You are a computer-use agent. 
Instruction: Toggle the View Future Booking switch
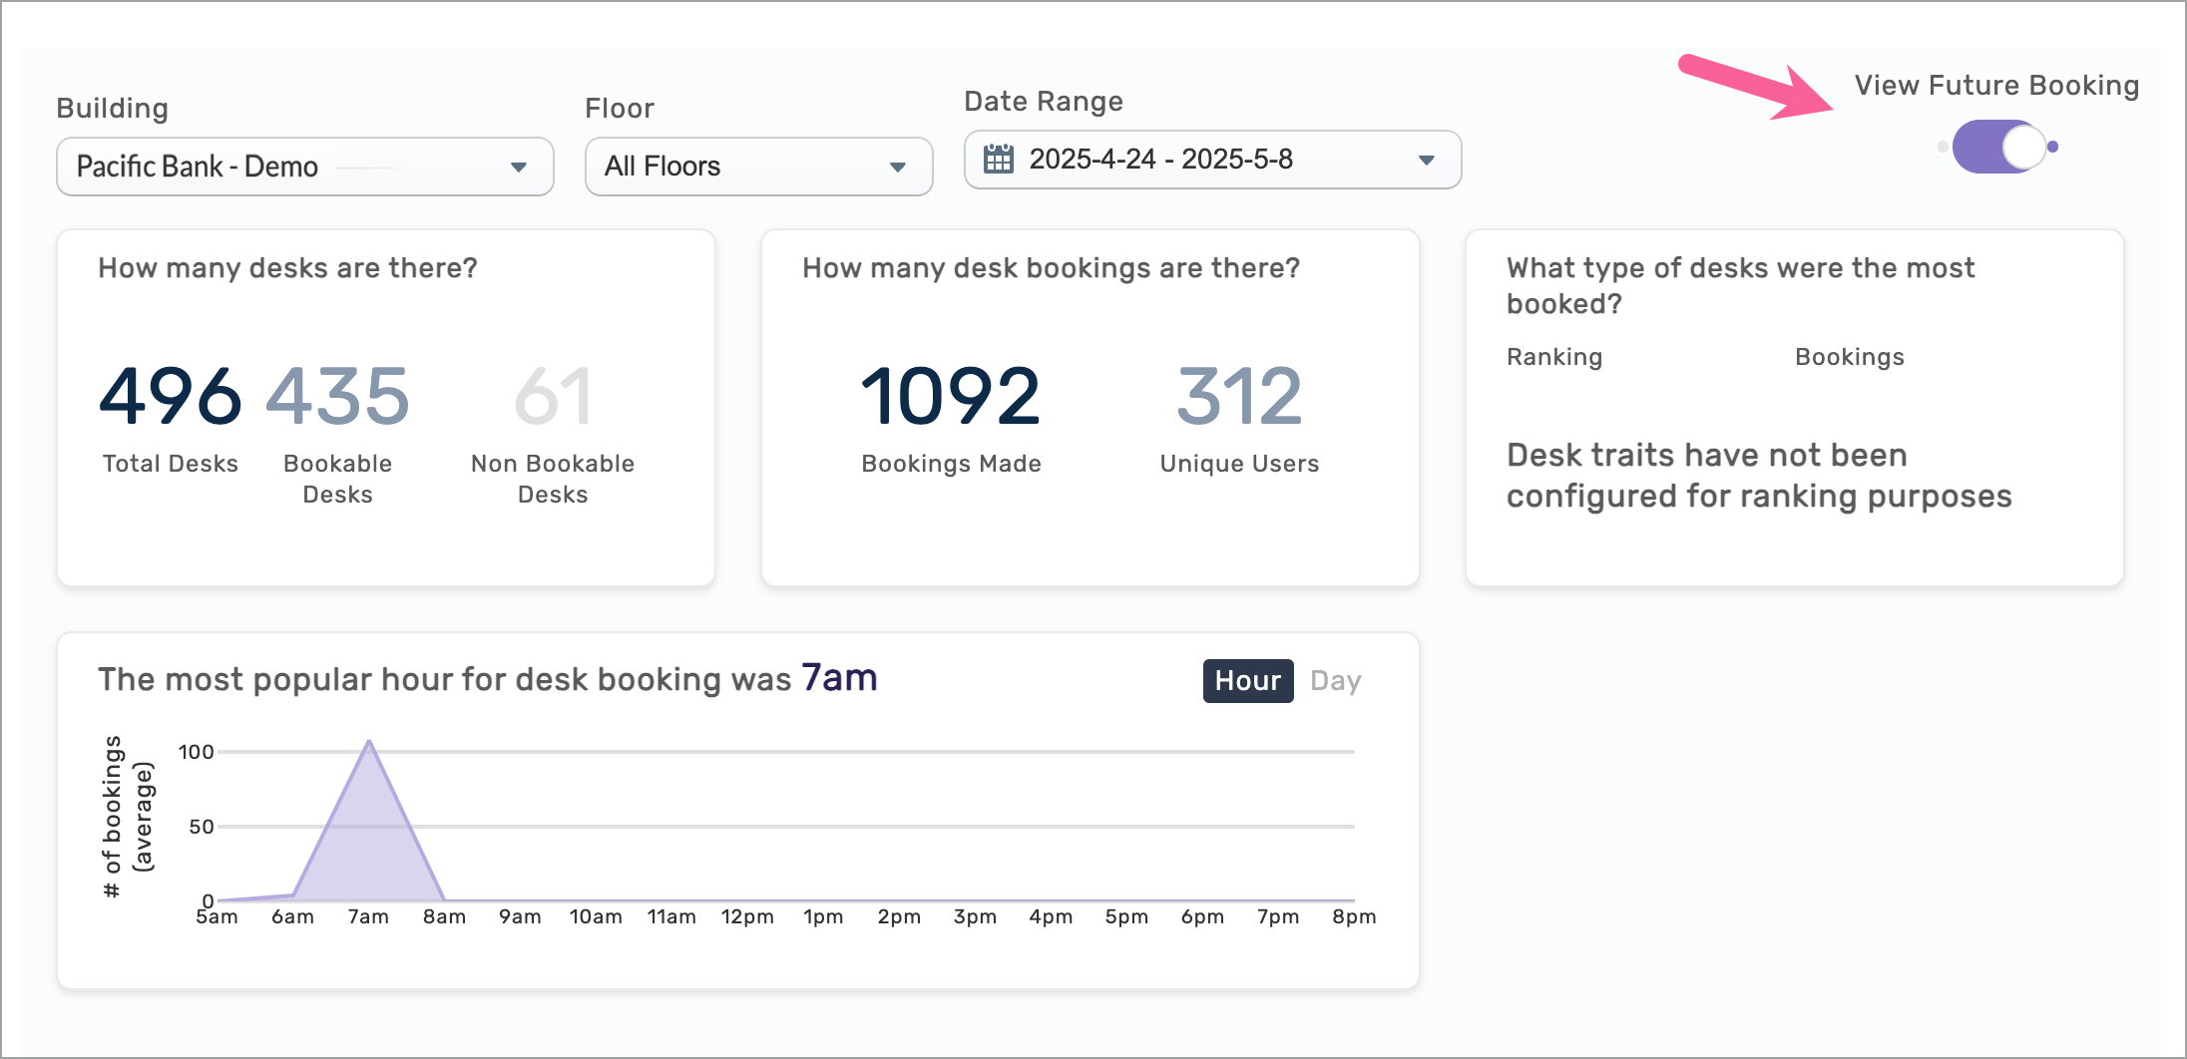pos(1998,147)
